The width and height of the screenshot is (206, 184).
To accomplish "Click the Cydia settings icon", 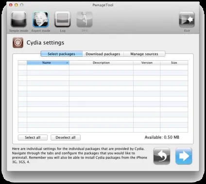I will click(x=18, y=43).
